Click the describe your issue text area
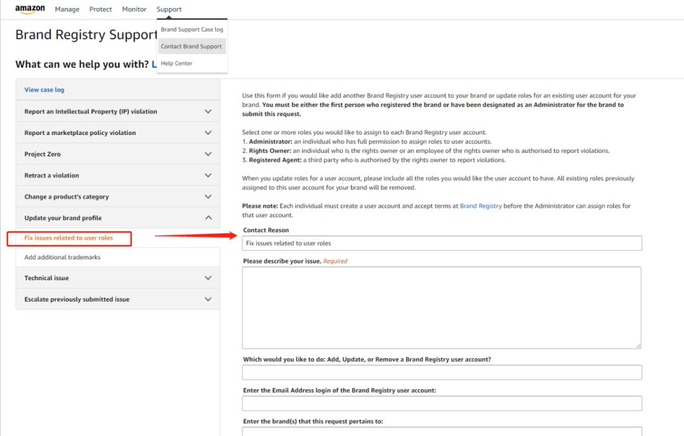Image resolution: width=684 pixels, height=436 pixels. coord(442,308)
